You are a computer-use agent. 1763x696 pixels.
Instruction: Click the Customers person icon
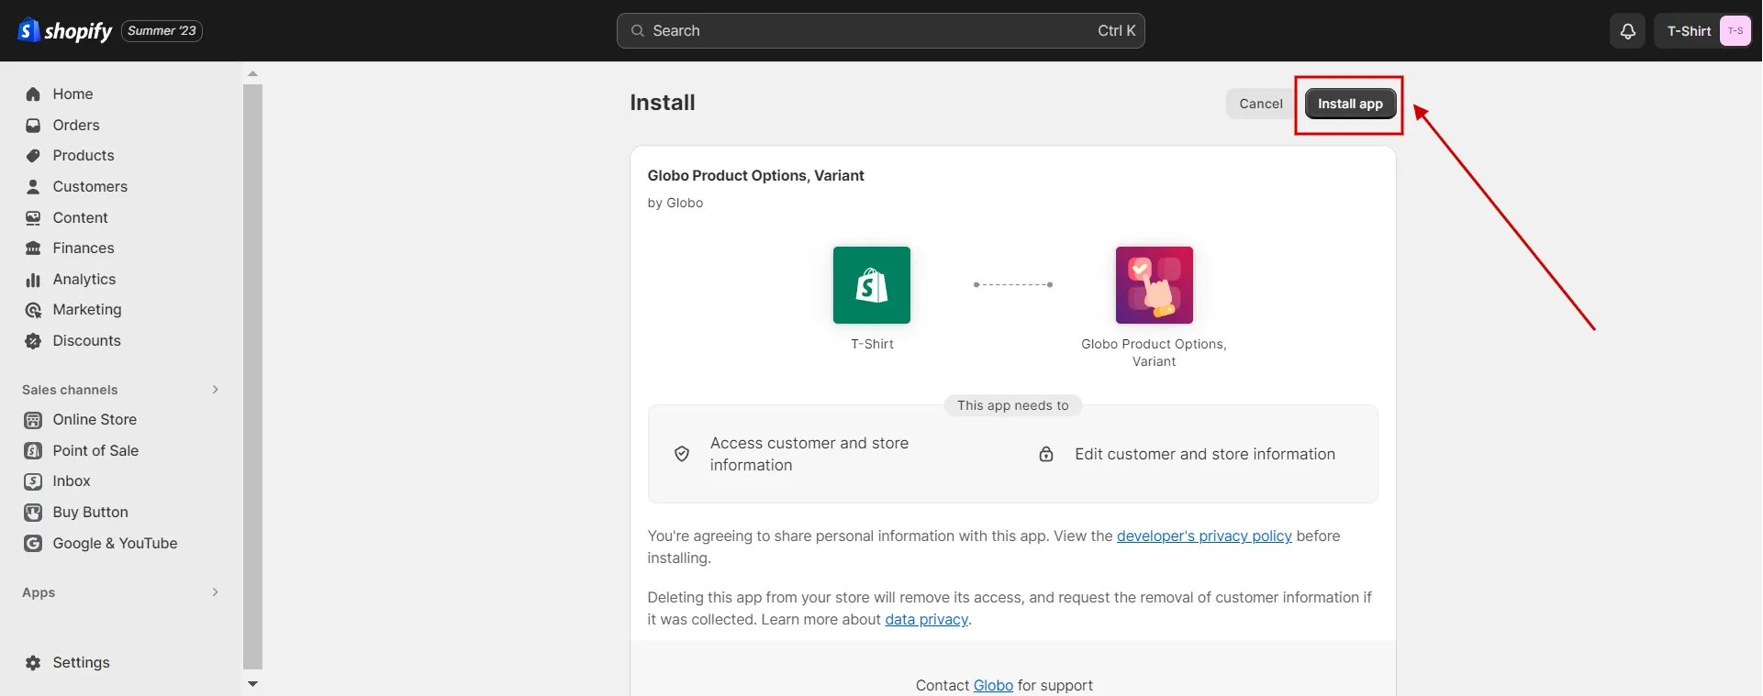click(33, 187)
